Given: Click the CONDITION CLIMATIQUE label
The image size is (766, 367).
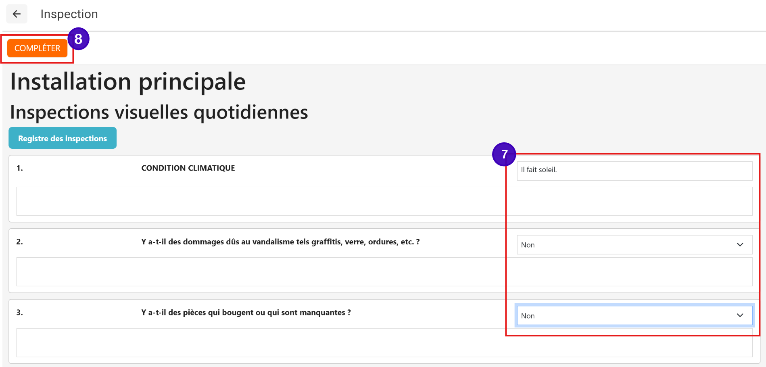Looking at the screenshot, I should coord(188,168).
